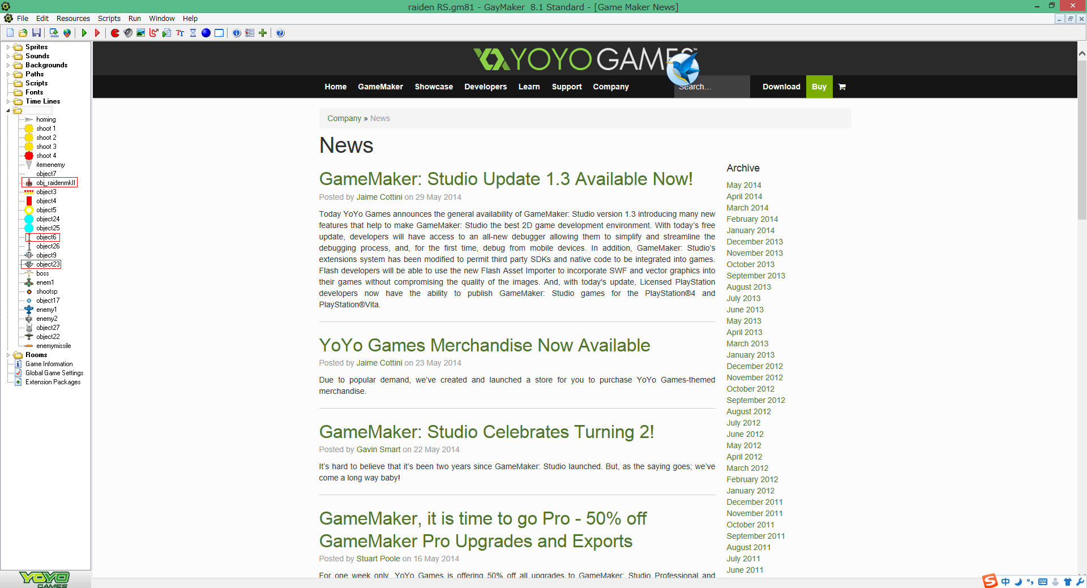Create a room with window icon
Screen dimensions: 1087x588
(219, 33)
